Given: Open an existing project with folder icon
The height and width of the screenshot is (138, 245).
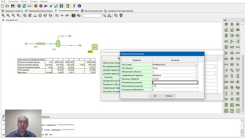Looking at the screenshot, I should point(7,6).
